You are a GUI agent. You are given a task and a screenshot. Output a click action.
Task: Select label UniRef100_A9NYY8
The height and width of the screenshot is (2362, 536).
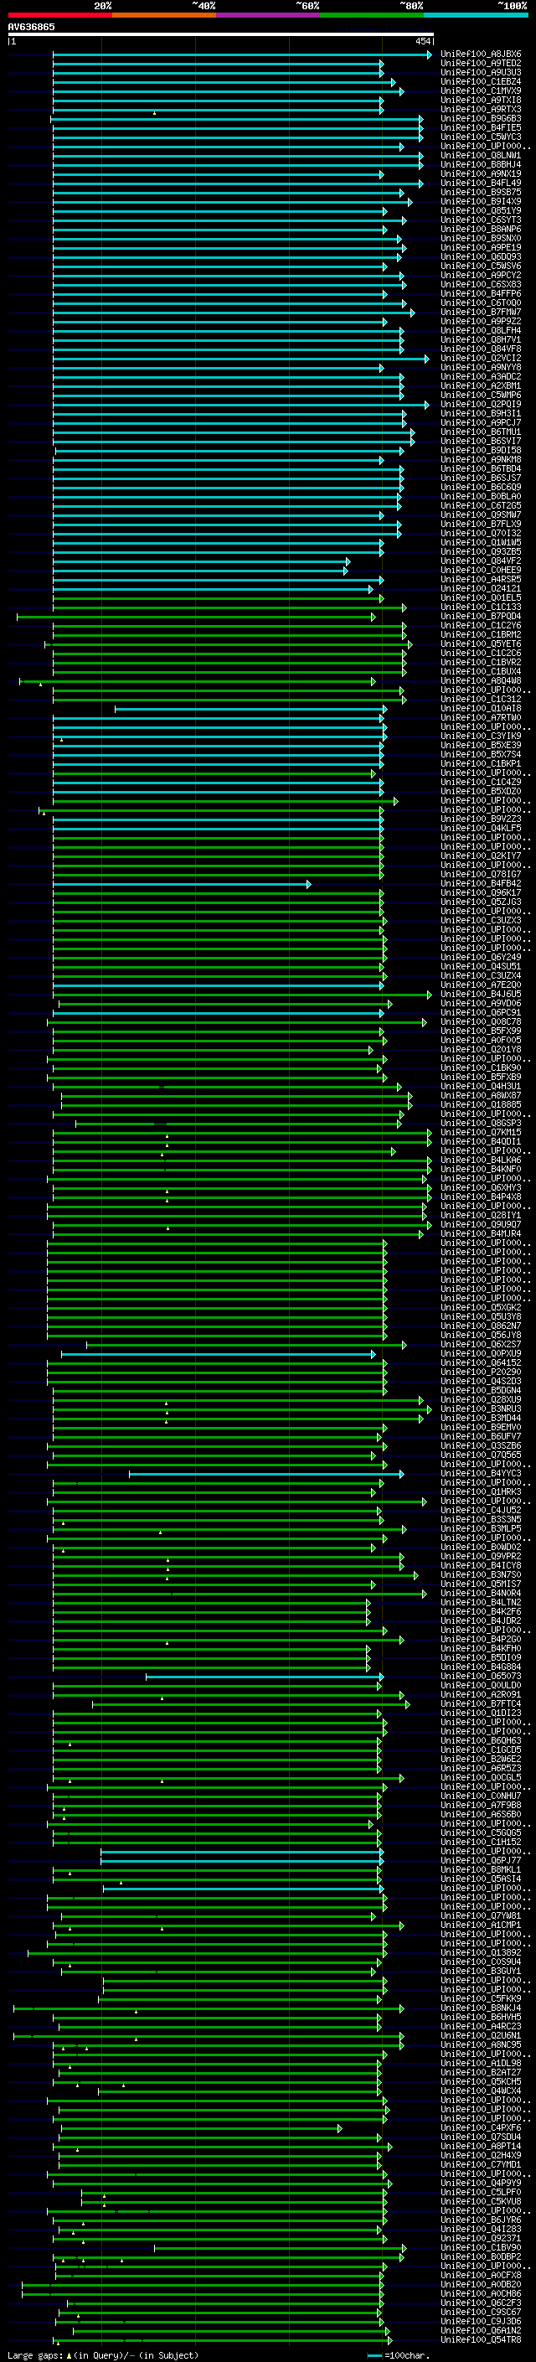click(481, 369)
